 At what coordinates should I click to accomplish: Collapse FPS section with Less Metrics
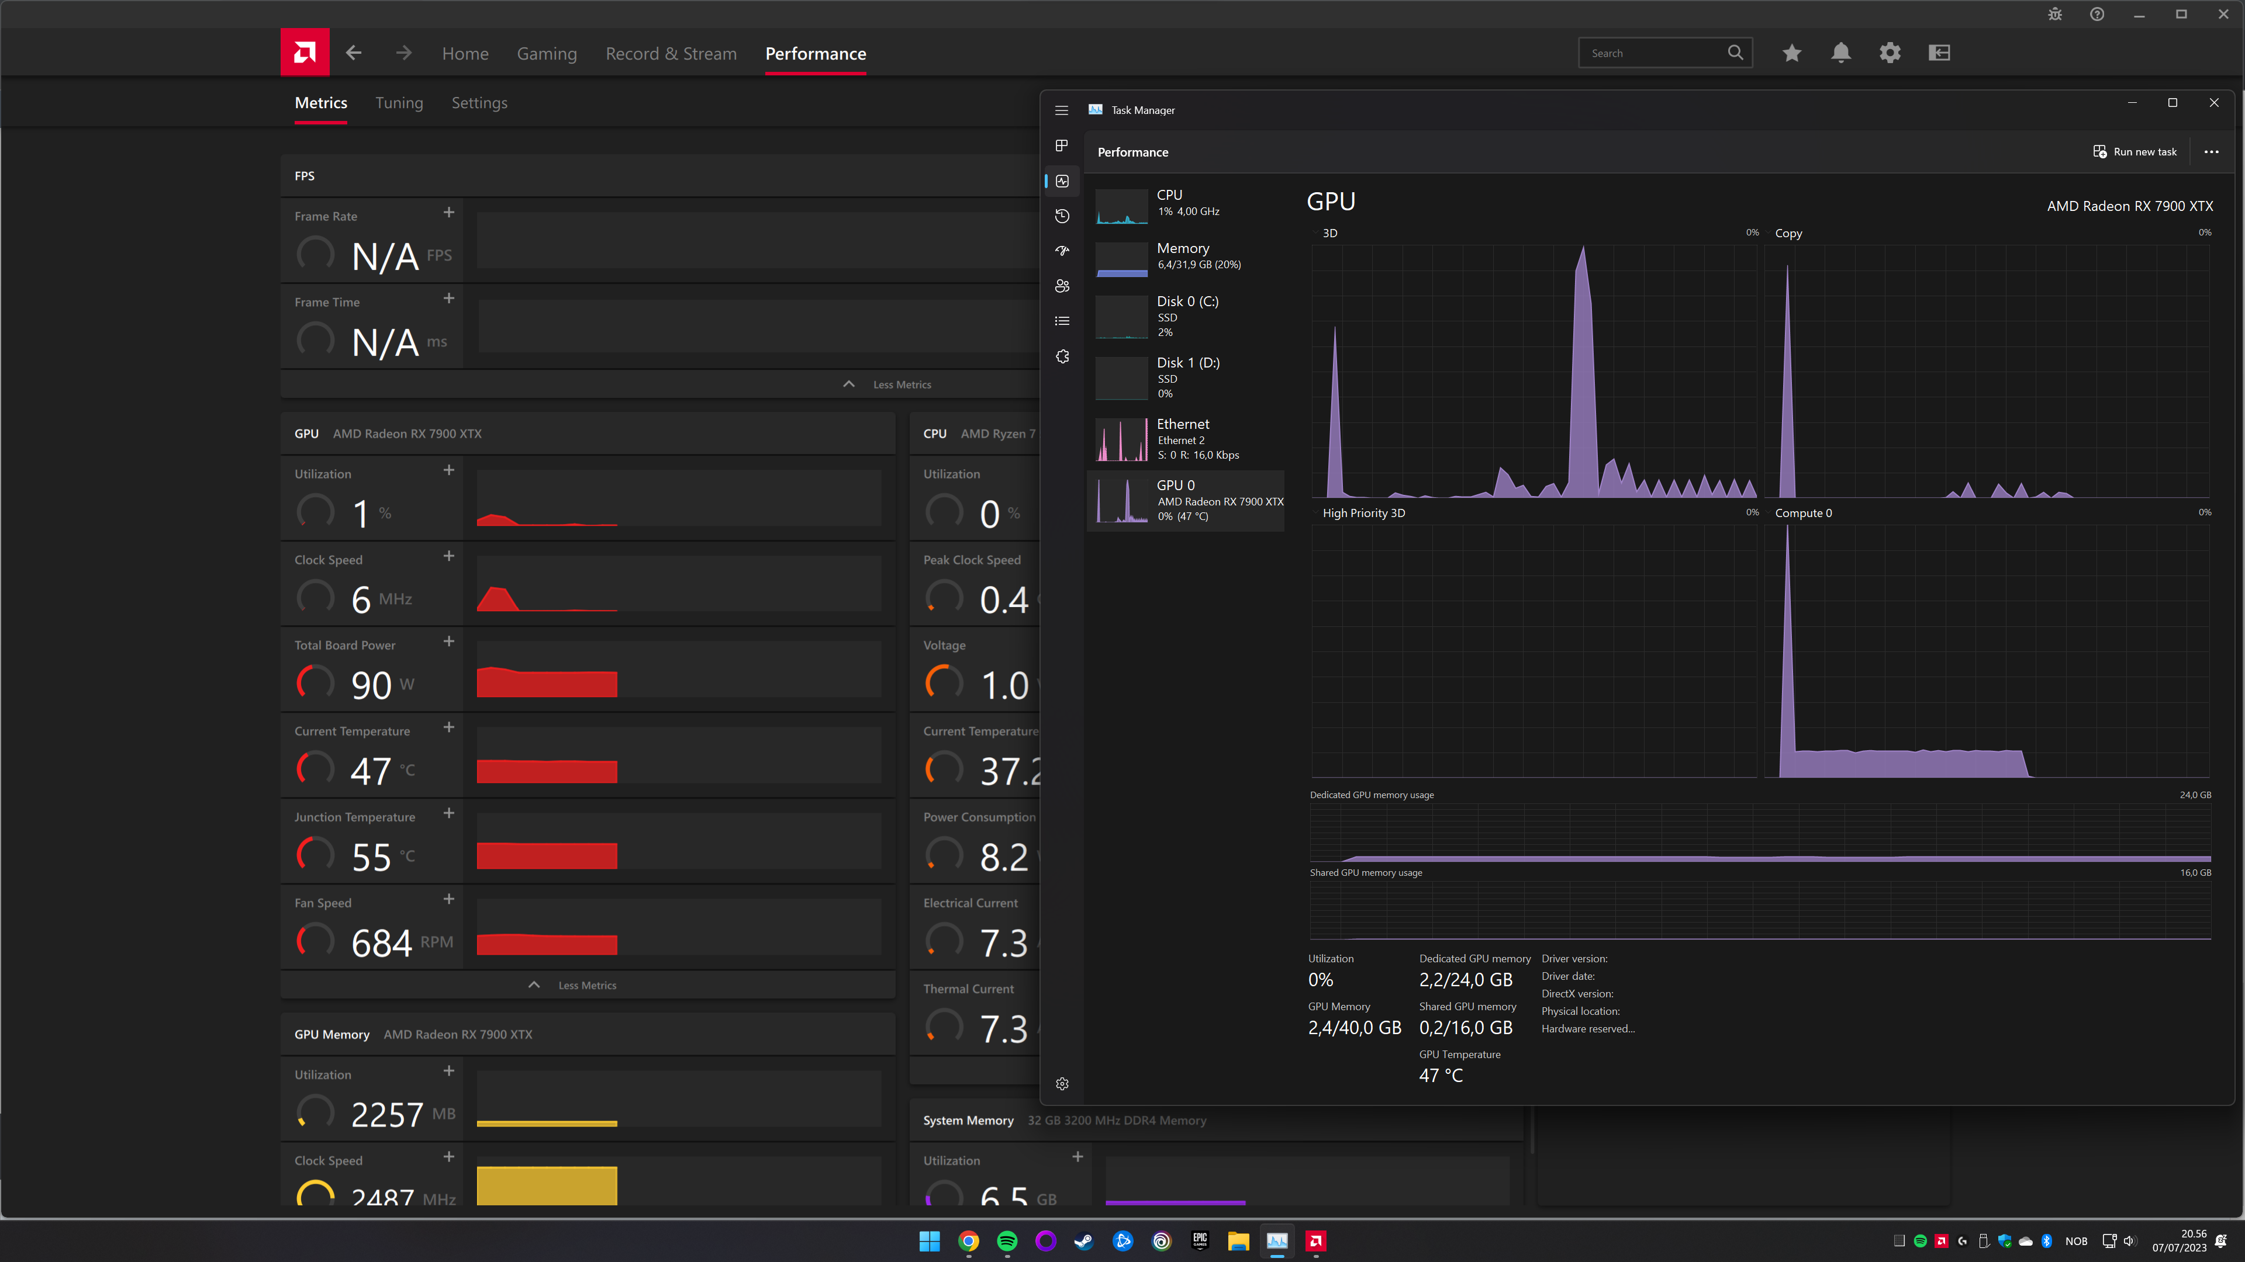[887, 384]
